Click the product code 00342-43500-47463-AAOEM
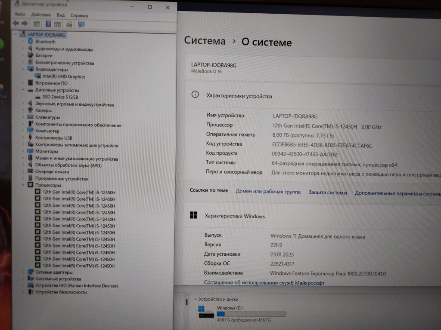Viewport: 441px width, 330px height. click(304, 154)
